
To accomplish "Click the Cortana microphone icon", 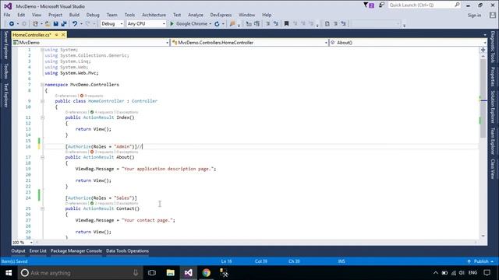I will pyautogui.click(x=136, y=273).
